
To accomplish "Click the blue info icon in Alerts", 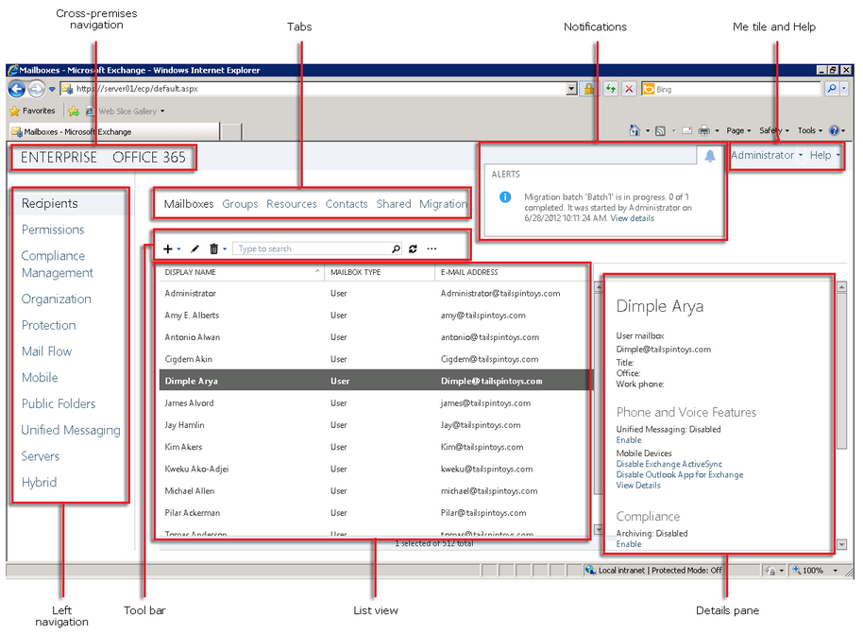I will 505,197.
